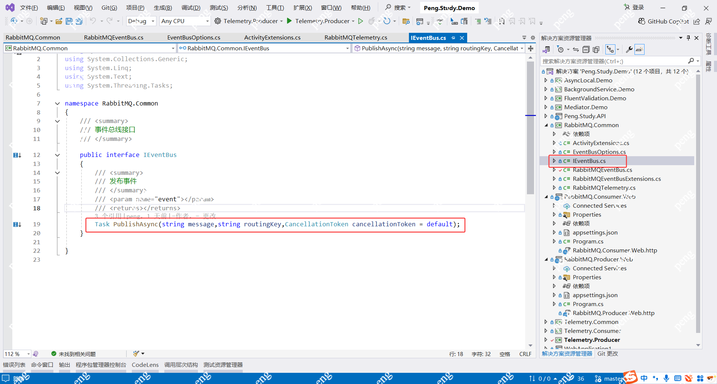Open the 工具(T) menu
Image resolution: width=717 pixels, height=384 pixels.
click(275, 8)
